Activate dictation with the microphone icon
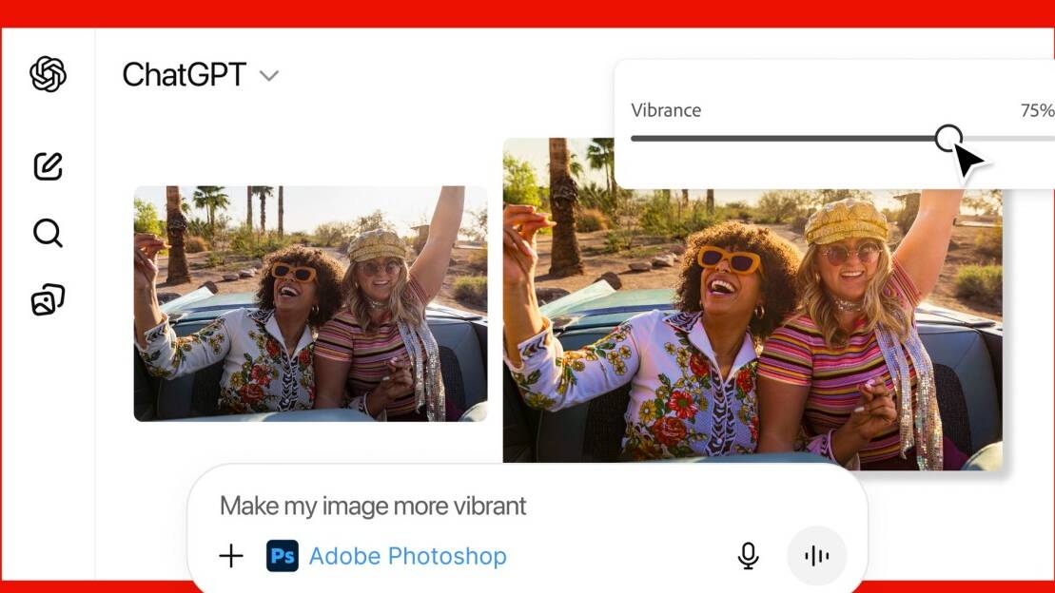Screen dimensions: 1055x593 pos(749,556)
